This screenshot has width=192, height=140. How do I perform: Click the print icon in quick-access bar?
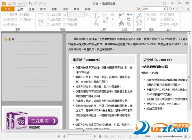(x=20, y=4)
